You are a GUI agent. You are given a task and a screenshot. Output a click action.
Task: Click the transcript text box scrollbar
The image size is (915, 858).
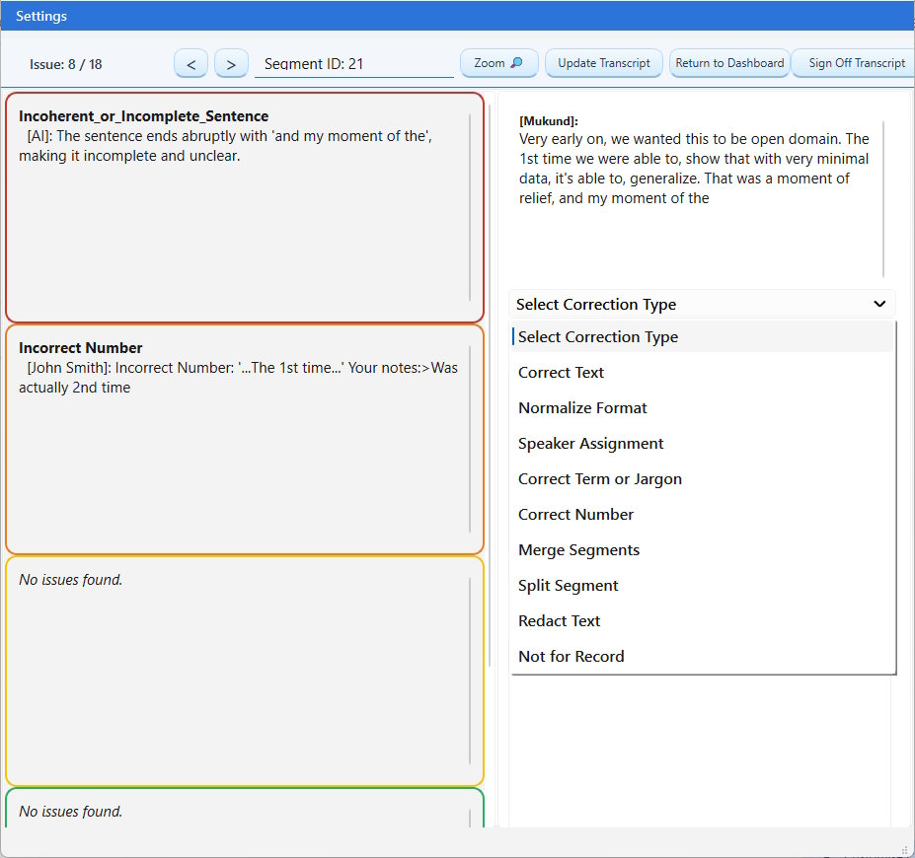883,199
